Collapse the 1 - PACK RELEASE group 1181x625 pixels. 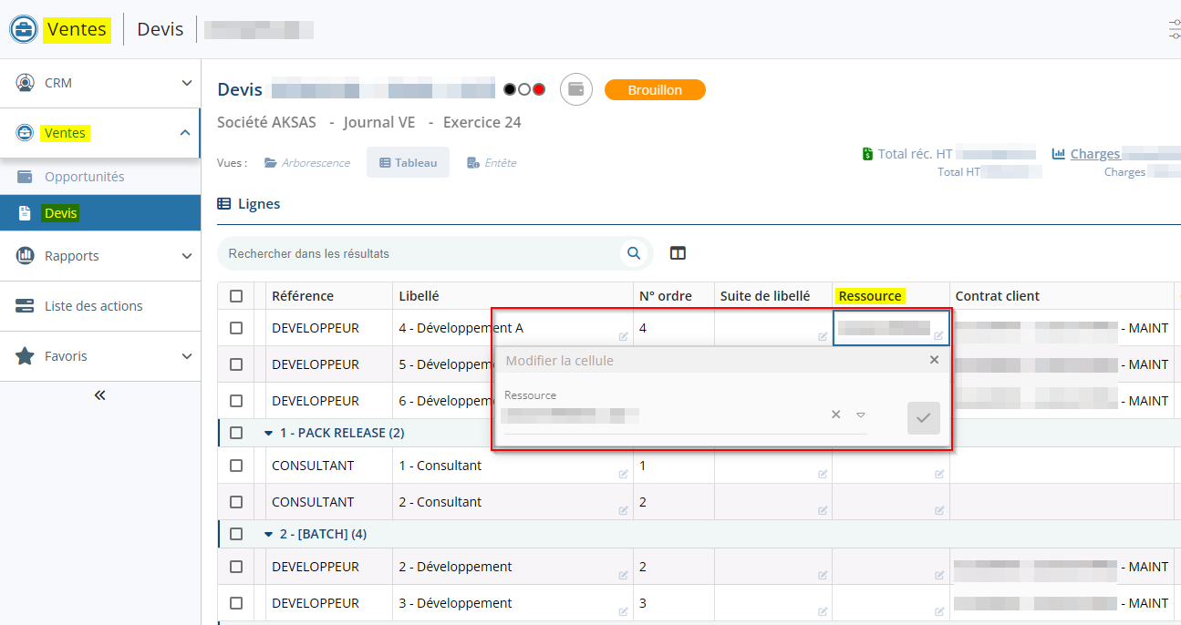(x=268, y=433)
